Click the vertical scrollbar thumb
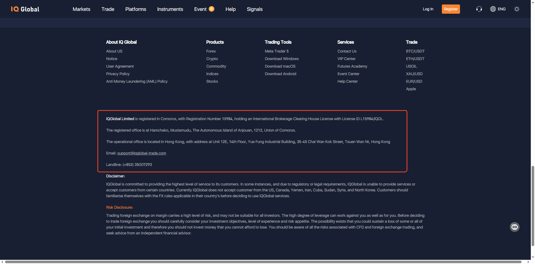The height and width of the screenshot is (264, 535). [533, 206]
